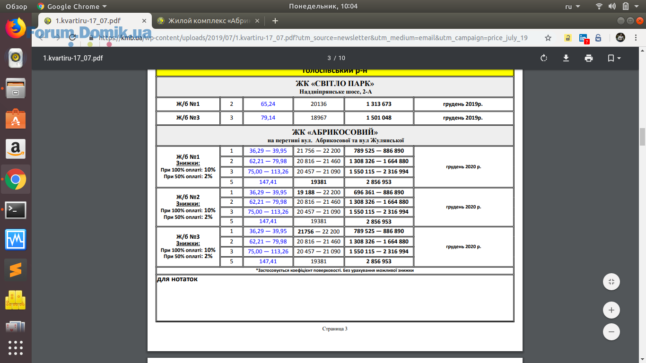Click the yellow padlock extension icon
Screen dimensions: 646x363
pyautogui.click(x=568, y=38)
